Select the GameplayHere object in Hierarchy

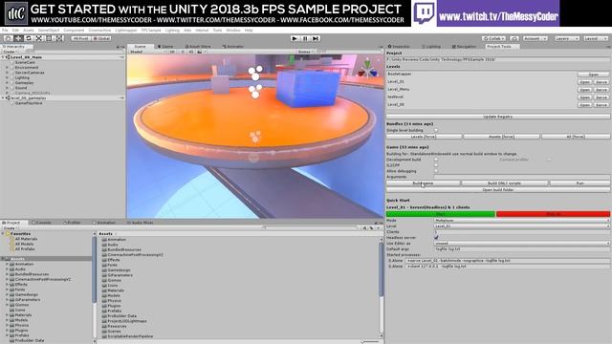(29, 103)
